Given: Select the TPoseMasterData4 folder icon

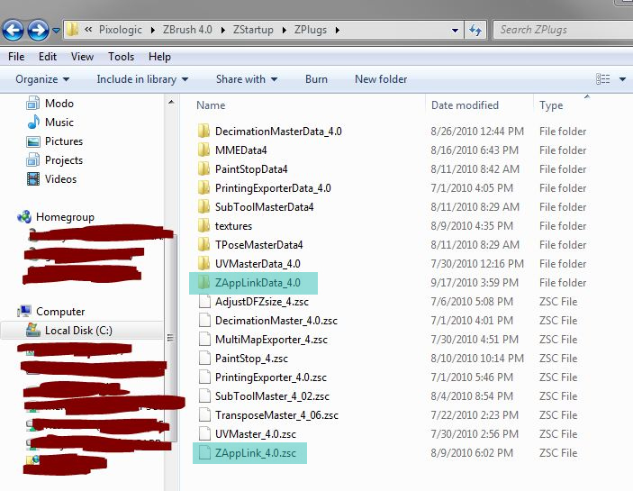Looking at the screenshot, I should [204, 245].
